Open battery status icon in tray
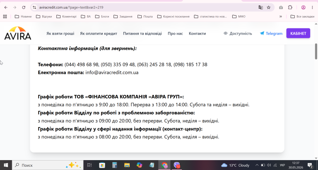Viewport: 318px width, 170px height. [263, 165]
